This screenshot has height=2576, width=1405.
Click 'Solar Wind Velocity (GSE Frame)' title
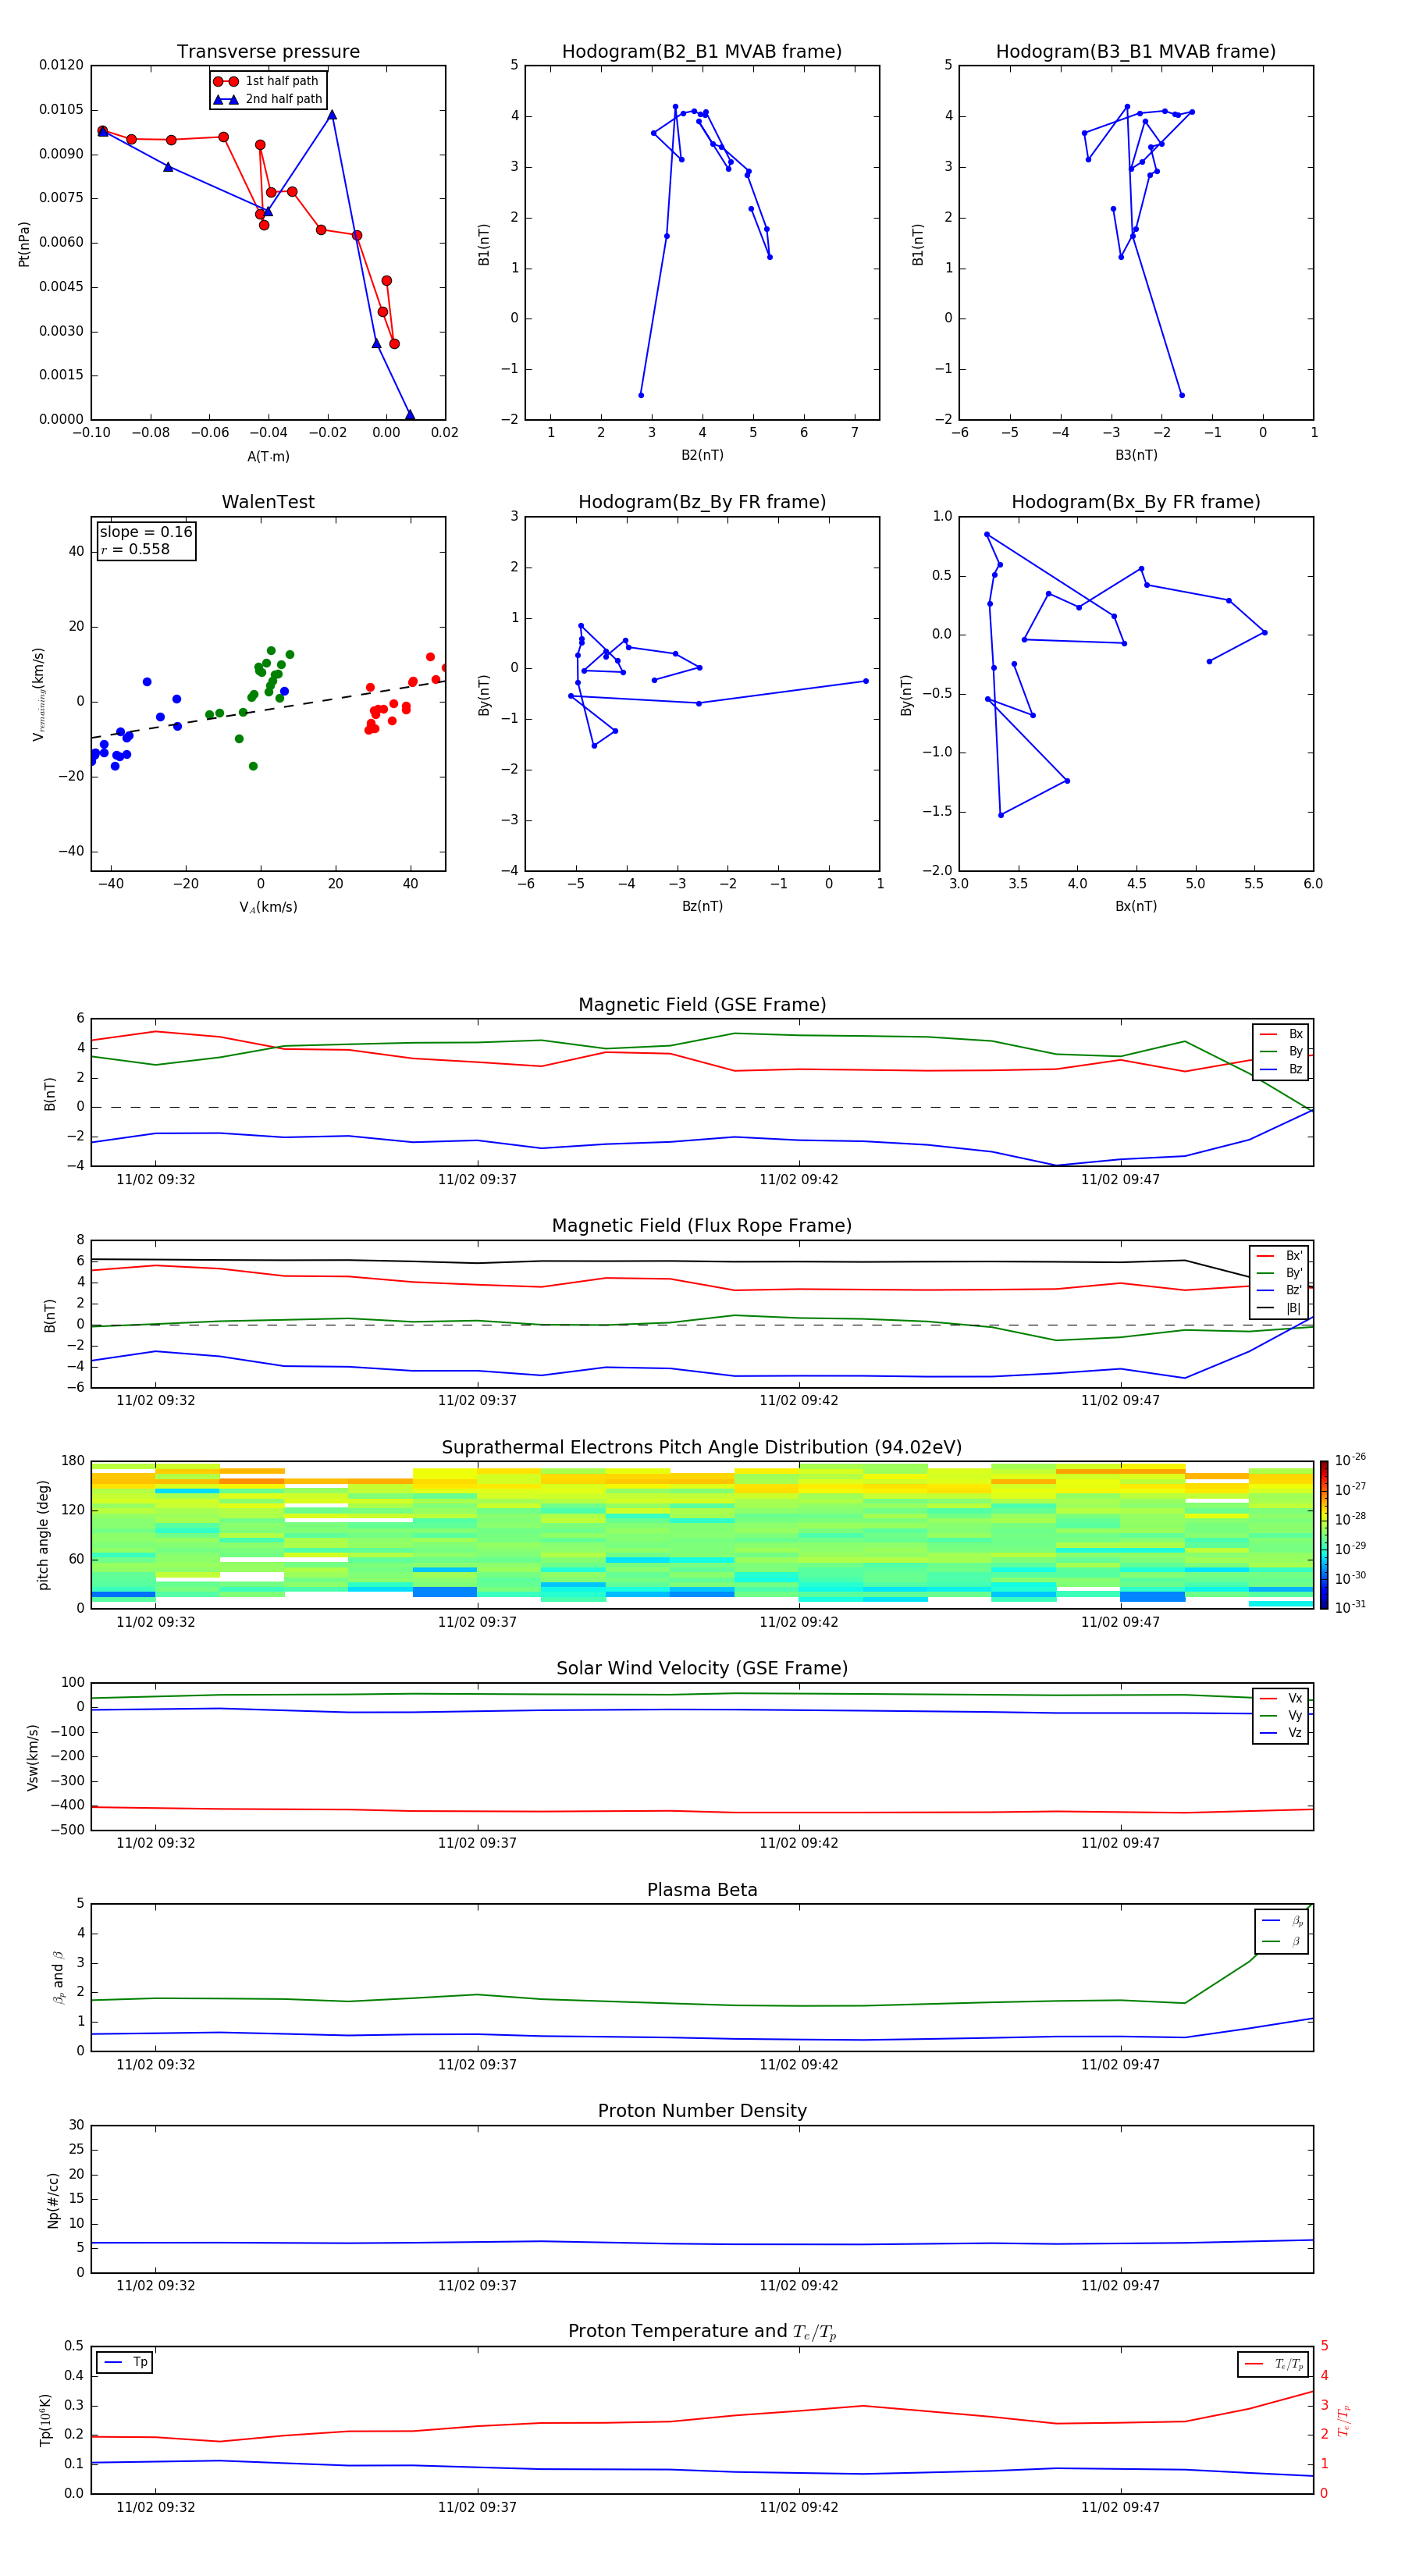pyautogui.click(x=702, y=1669)
